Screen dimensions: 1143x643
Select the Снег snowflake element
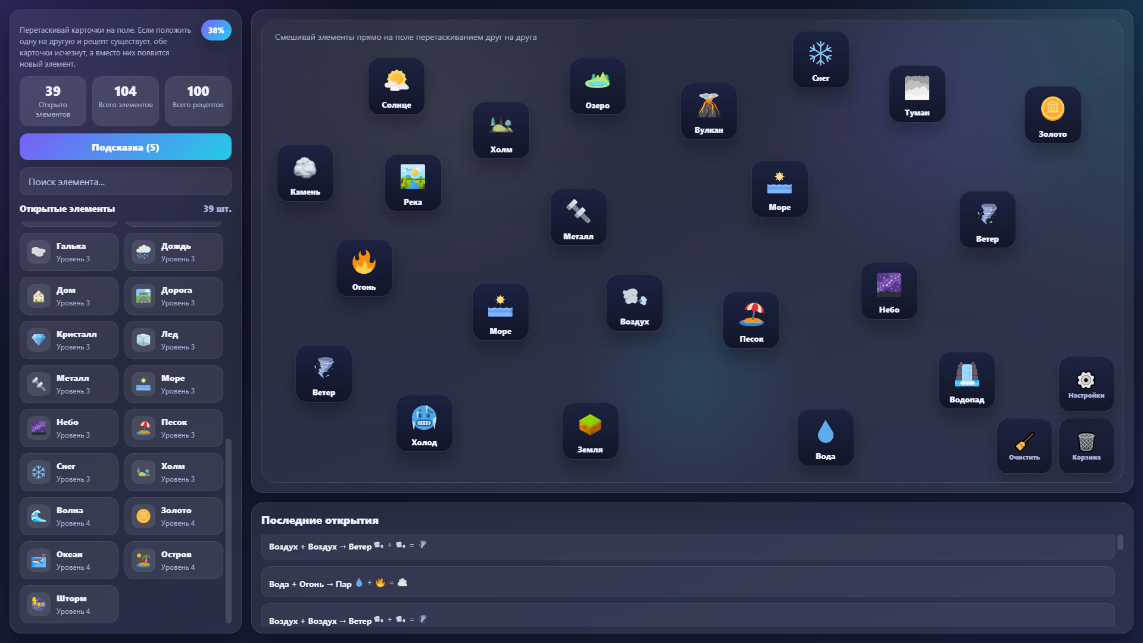coord(820,59)
